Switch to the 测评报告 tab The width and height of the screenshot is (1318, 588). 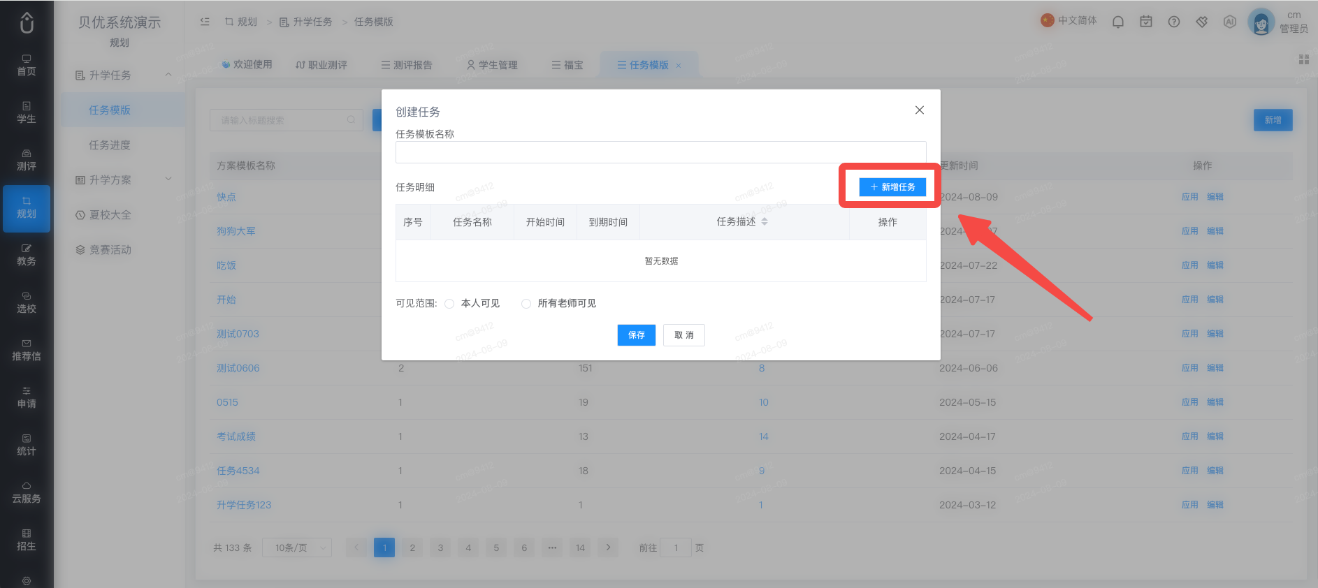tap(407, 65)
